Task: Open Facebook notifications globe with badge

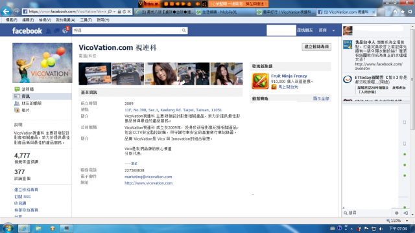Action: click(x=65, y=30)
